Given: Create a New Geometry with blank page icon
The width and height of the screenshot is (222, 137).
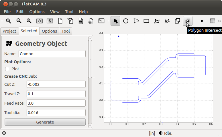Looking at the screenshot, I should pos(60,21).
